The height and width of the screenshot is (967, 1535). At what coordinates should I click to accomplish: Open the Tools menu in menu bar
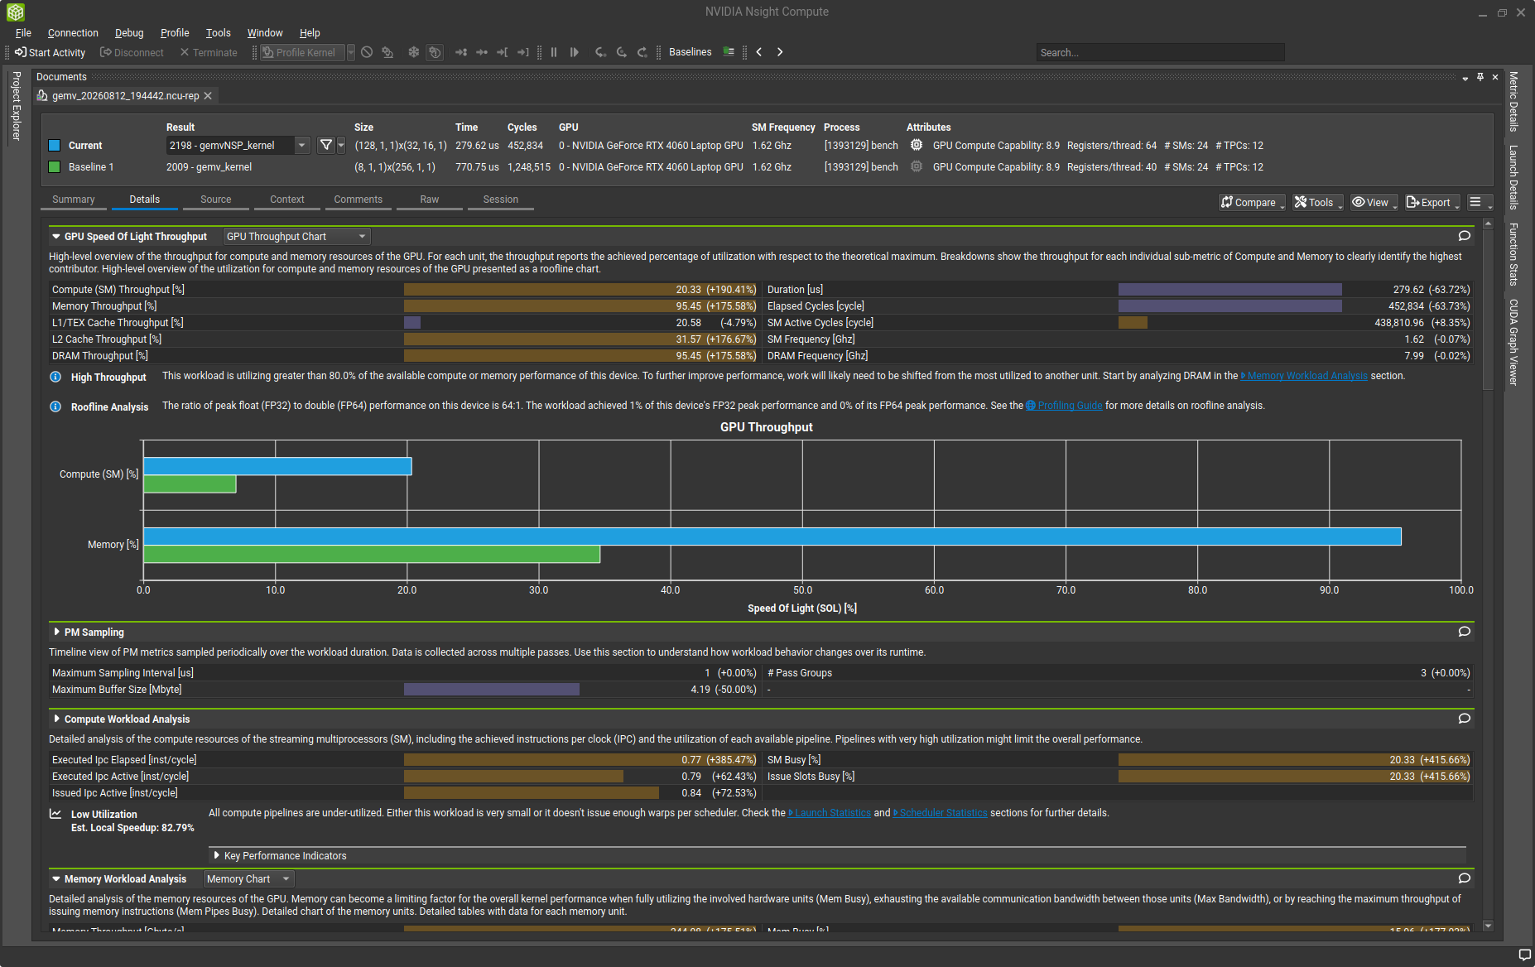click(x=219, y=33)
